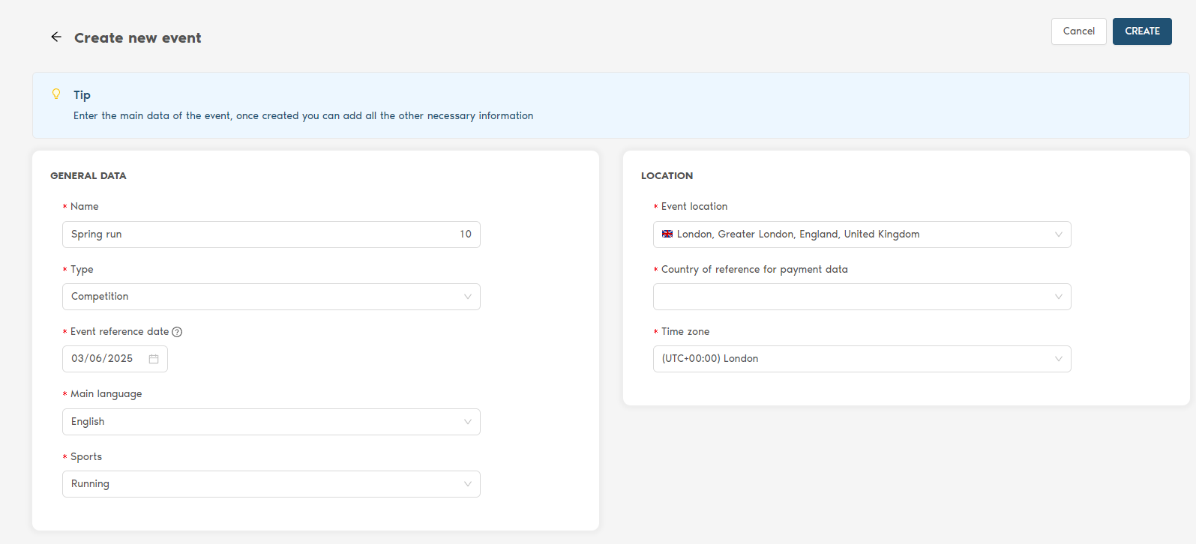Screen dimensions: 1196x544
Task: Focus the Name field containing Spring run
Action: (x=255, y=235)
